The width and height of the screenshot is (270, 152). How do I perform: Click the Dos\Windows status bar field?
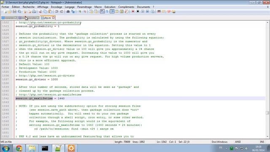click(x=219, y=142)
